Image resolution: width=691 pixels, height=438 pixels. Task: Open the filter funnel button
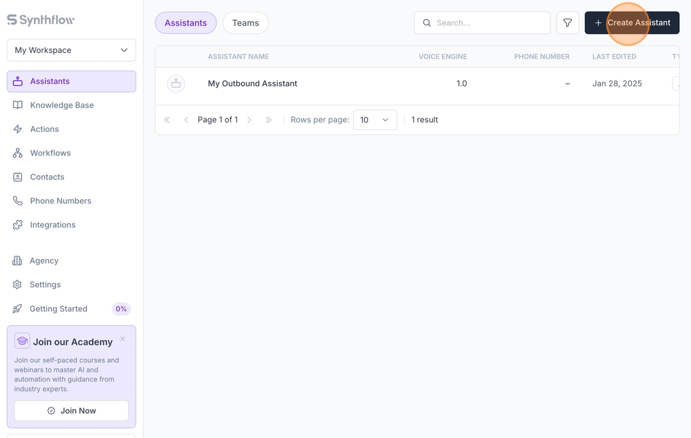568,23
